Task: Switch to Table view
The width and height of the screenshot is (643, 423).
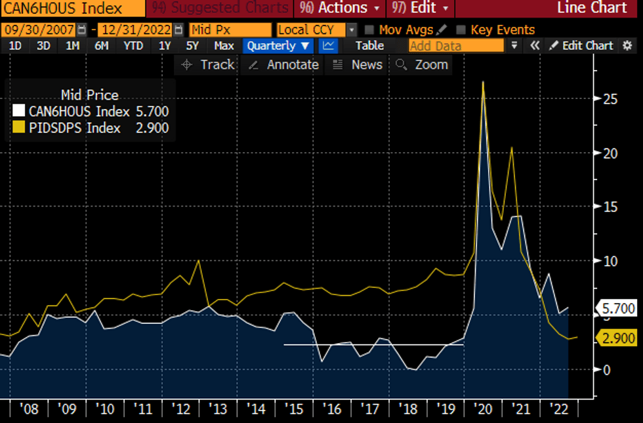Action: [x=369, y=46]
